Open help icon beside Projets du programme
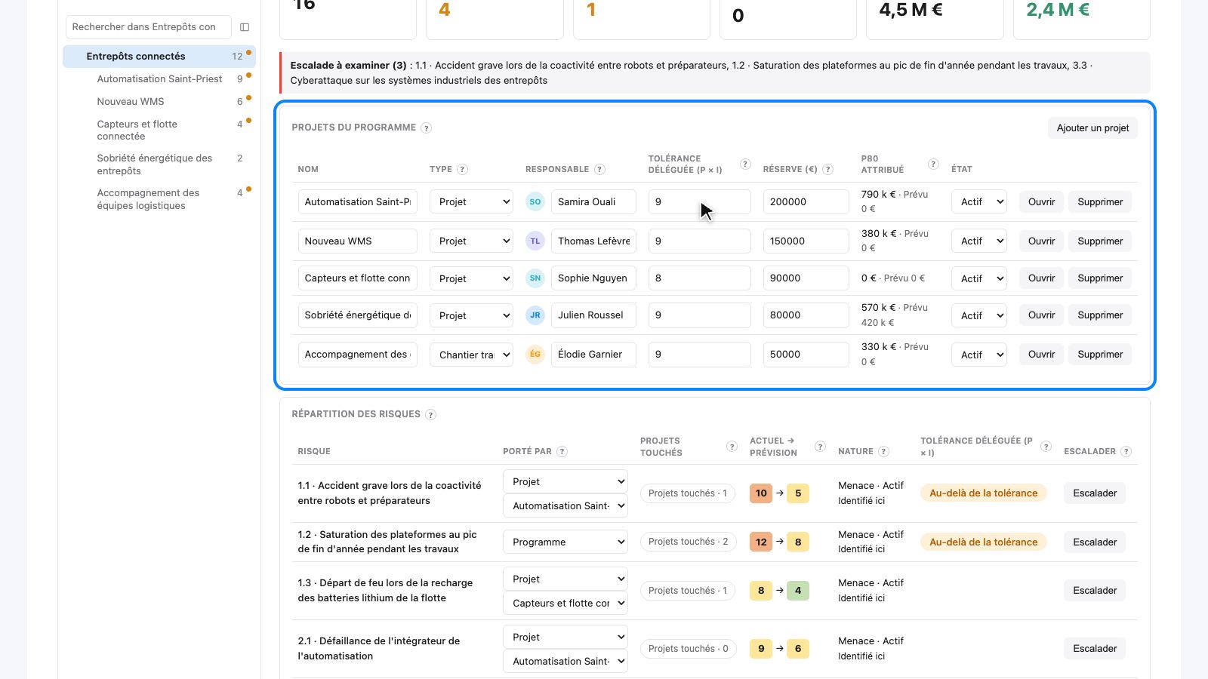 pos(426,128)
